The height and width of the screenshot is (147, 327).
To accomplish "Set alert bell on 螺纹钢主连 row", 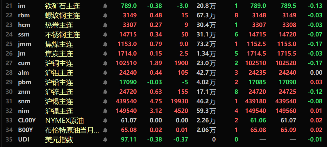I will (x=105, y=16).
